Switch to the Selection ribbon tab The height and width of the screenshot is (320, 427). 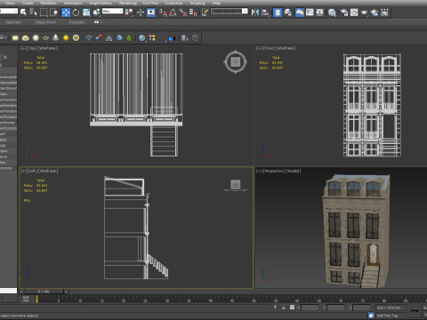[x=13, y=22]
